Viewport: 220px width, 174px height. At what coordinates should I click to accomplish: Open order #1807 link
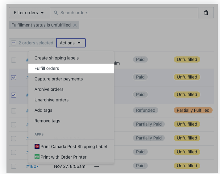[32, 166]
